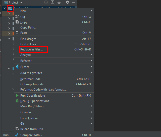Click the Expand All toolbar icon
The image size is (161, 137).
(52, 2)
